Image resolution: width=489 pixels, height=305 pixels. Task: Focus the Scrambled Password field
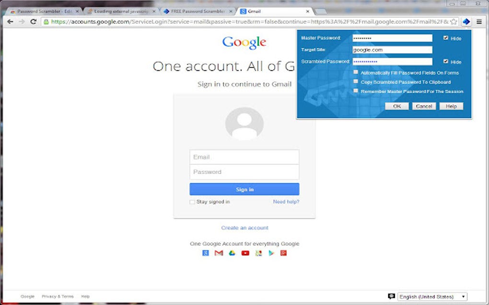392,62
